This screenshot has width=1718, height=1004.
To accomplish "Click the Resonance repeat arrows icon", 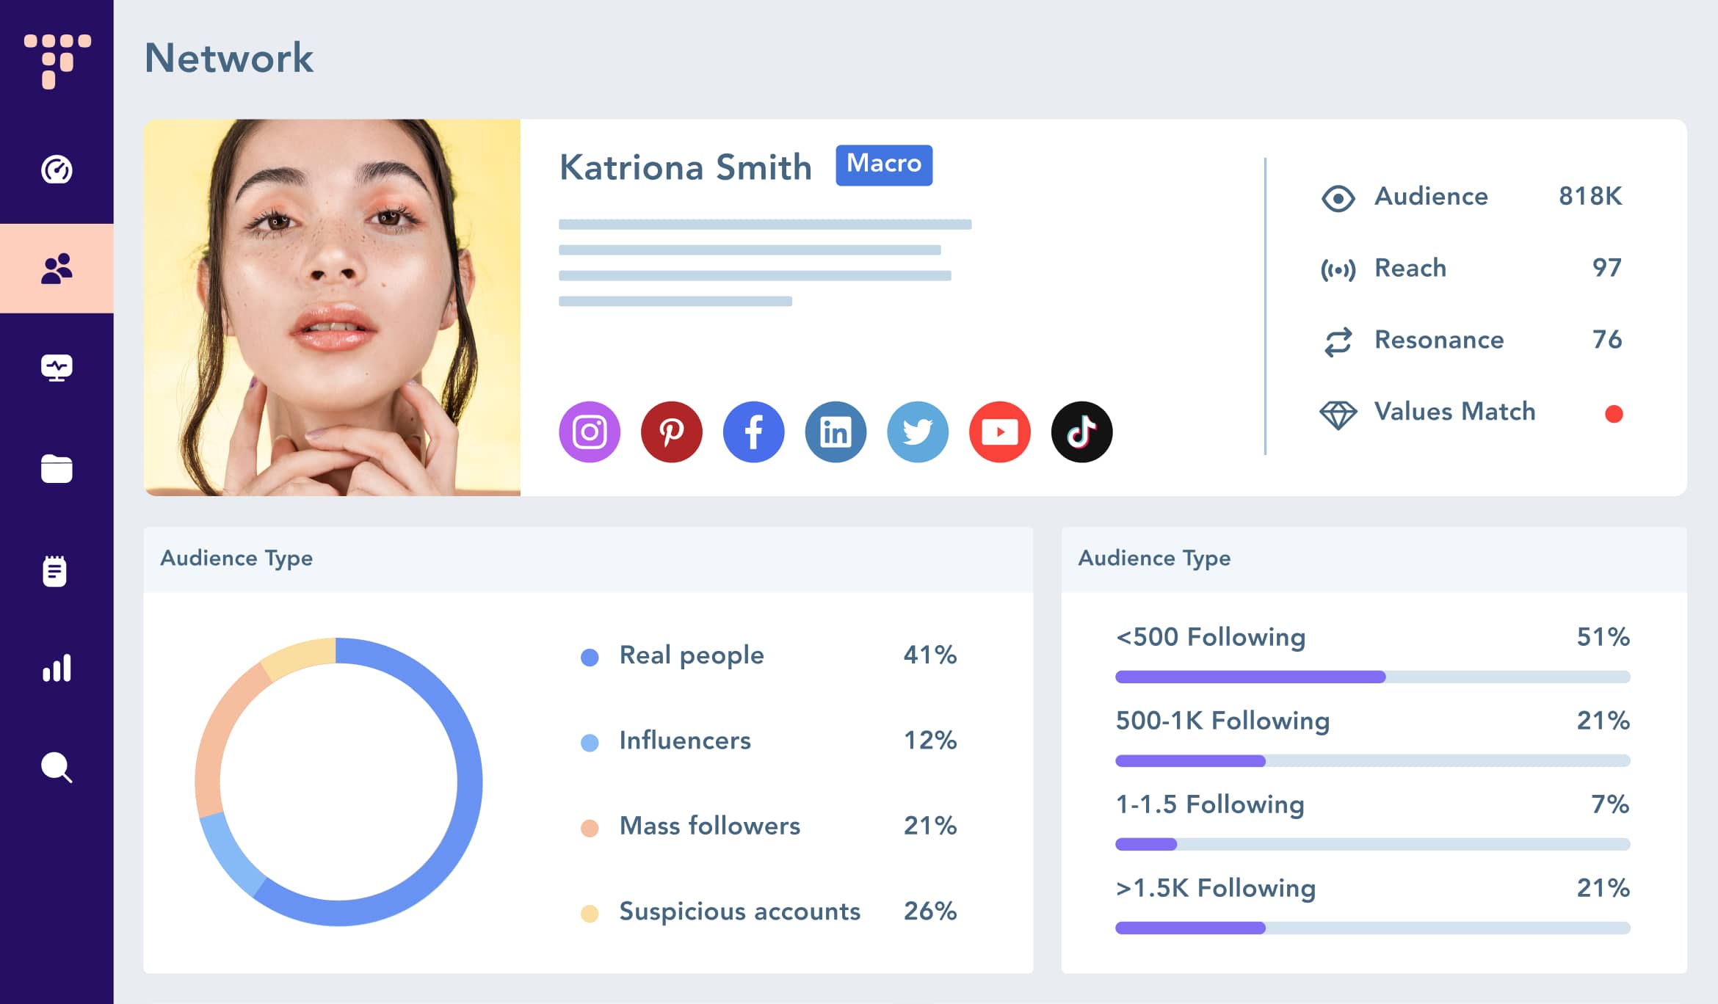I will 1338,342.
